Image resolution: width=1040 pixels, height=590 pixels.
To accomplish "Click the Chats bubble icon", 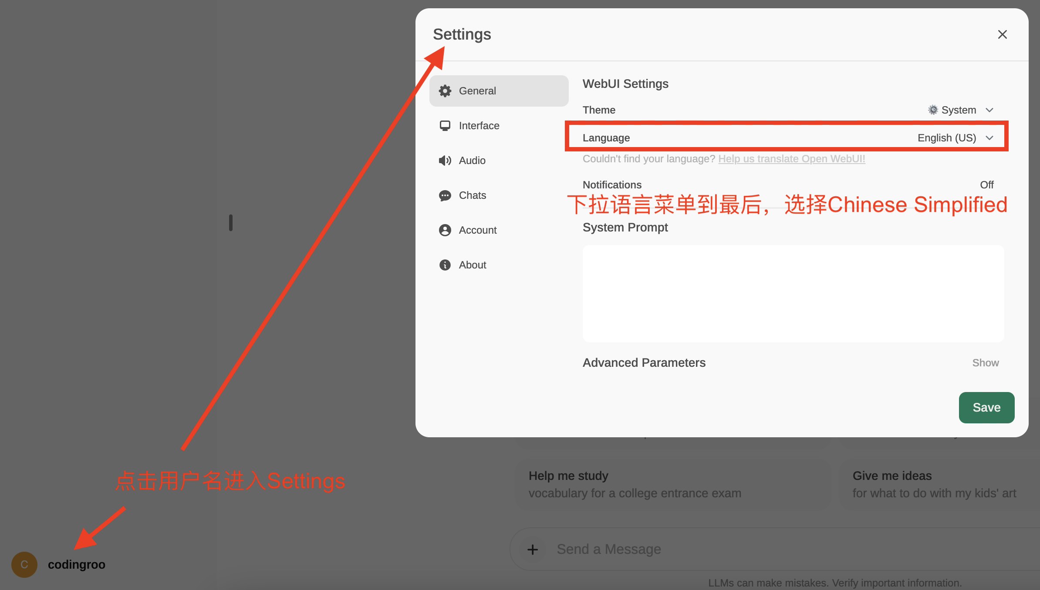I will (x=445, y=195).
